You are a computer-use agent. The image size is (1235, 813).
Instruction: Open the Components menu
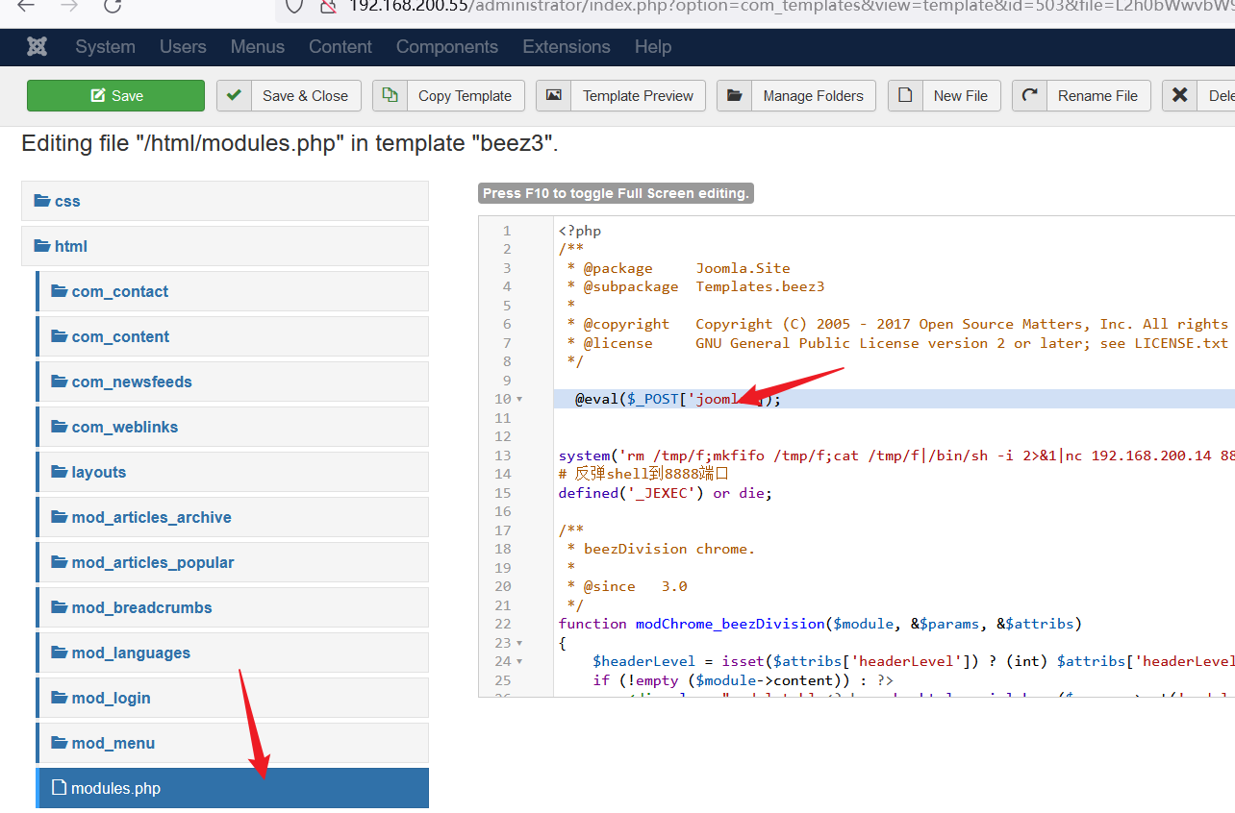pos(447,46)
